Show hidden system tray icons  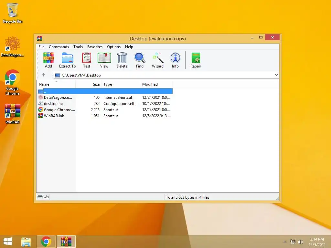click(x=285, y=242)
